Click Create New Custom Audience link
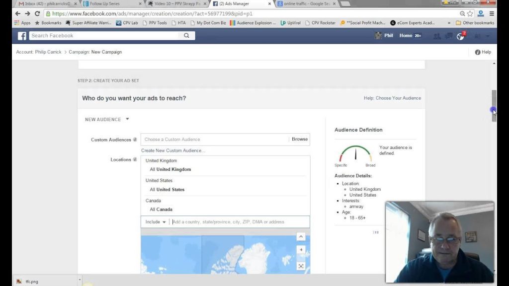The height and width of the screenshot is (286, 509). (173, 150)
